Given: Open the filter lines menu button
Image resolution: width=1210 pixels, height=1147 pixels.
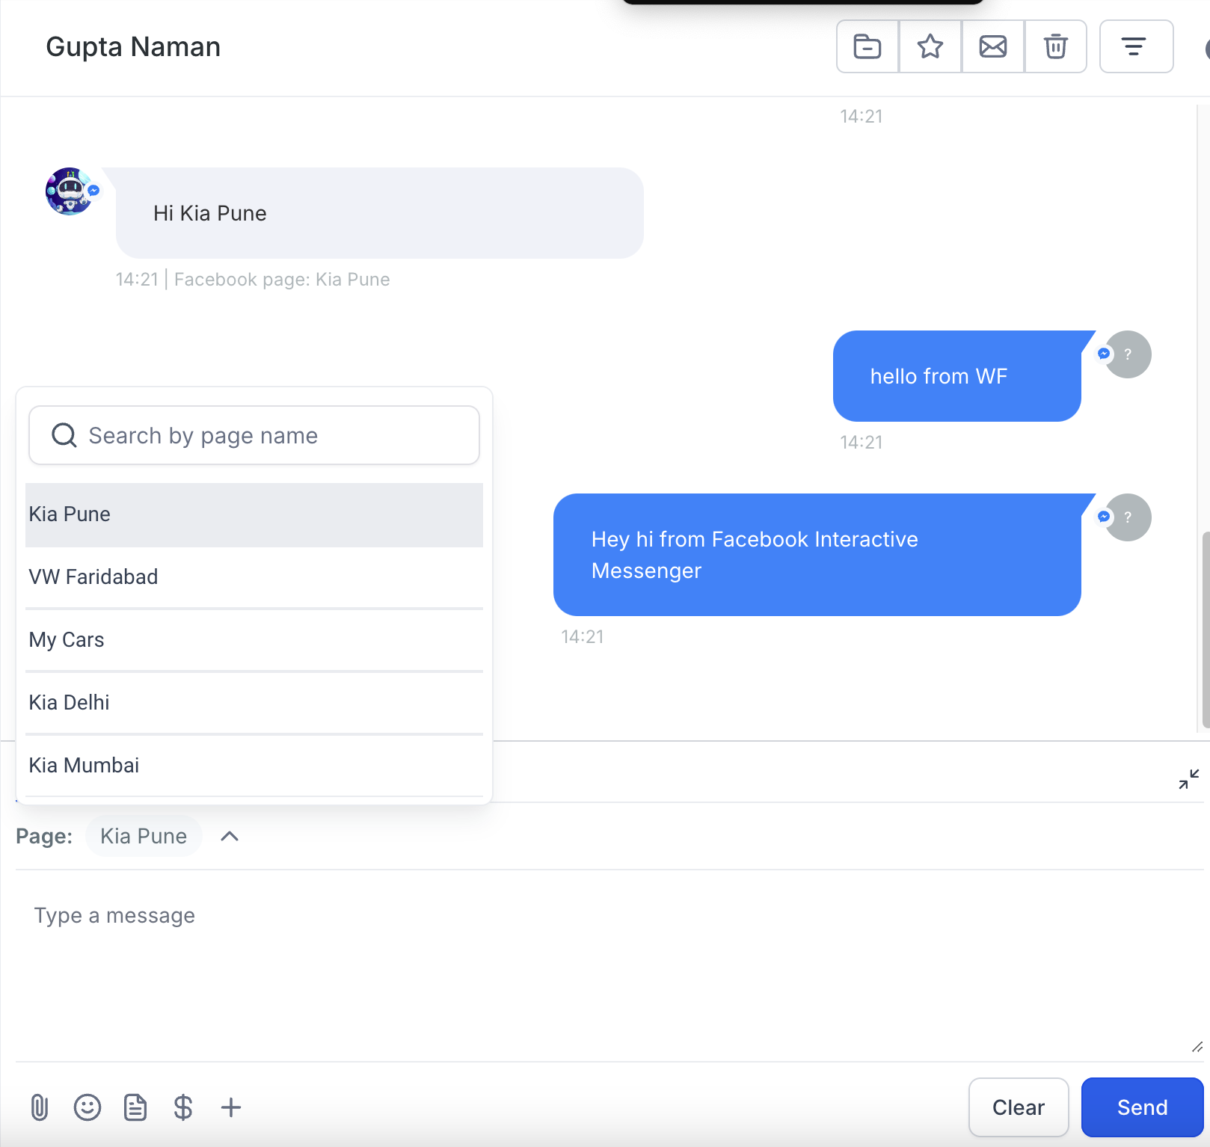Looking at the screenshot, I should click(x=1135, y=46).
